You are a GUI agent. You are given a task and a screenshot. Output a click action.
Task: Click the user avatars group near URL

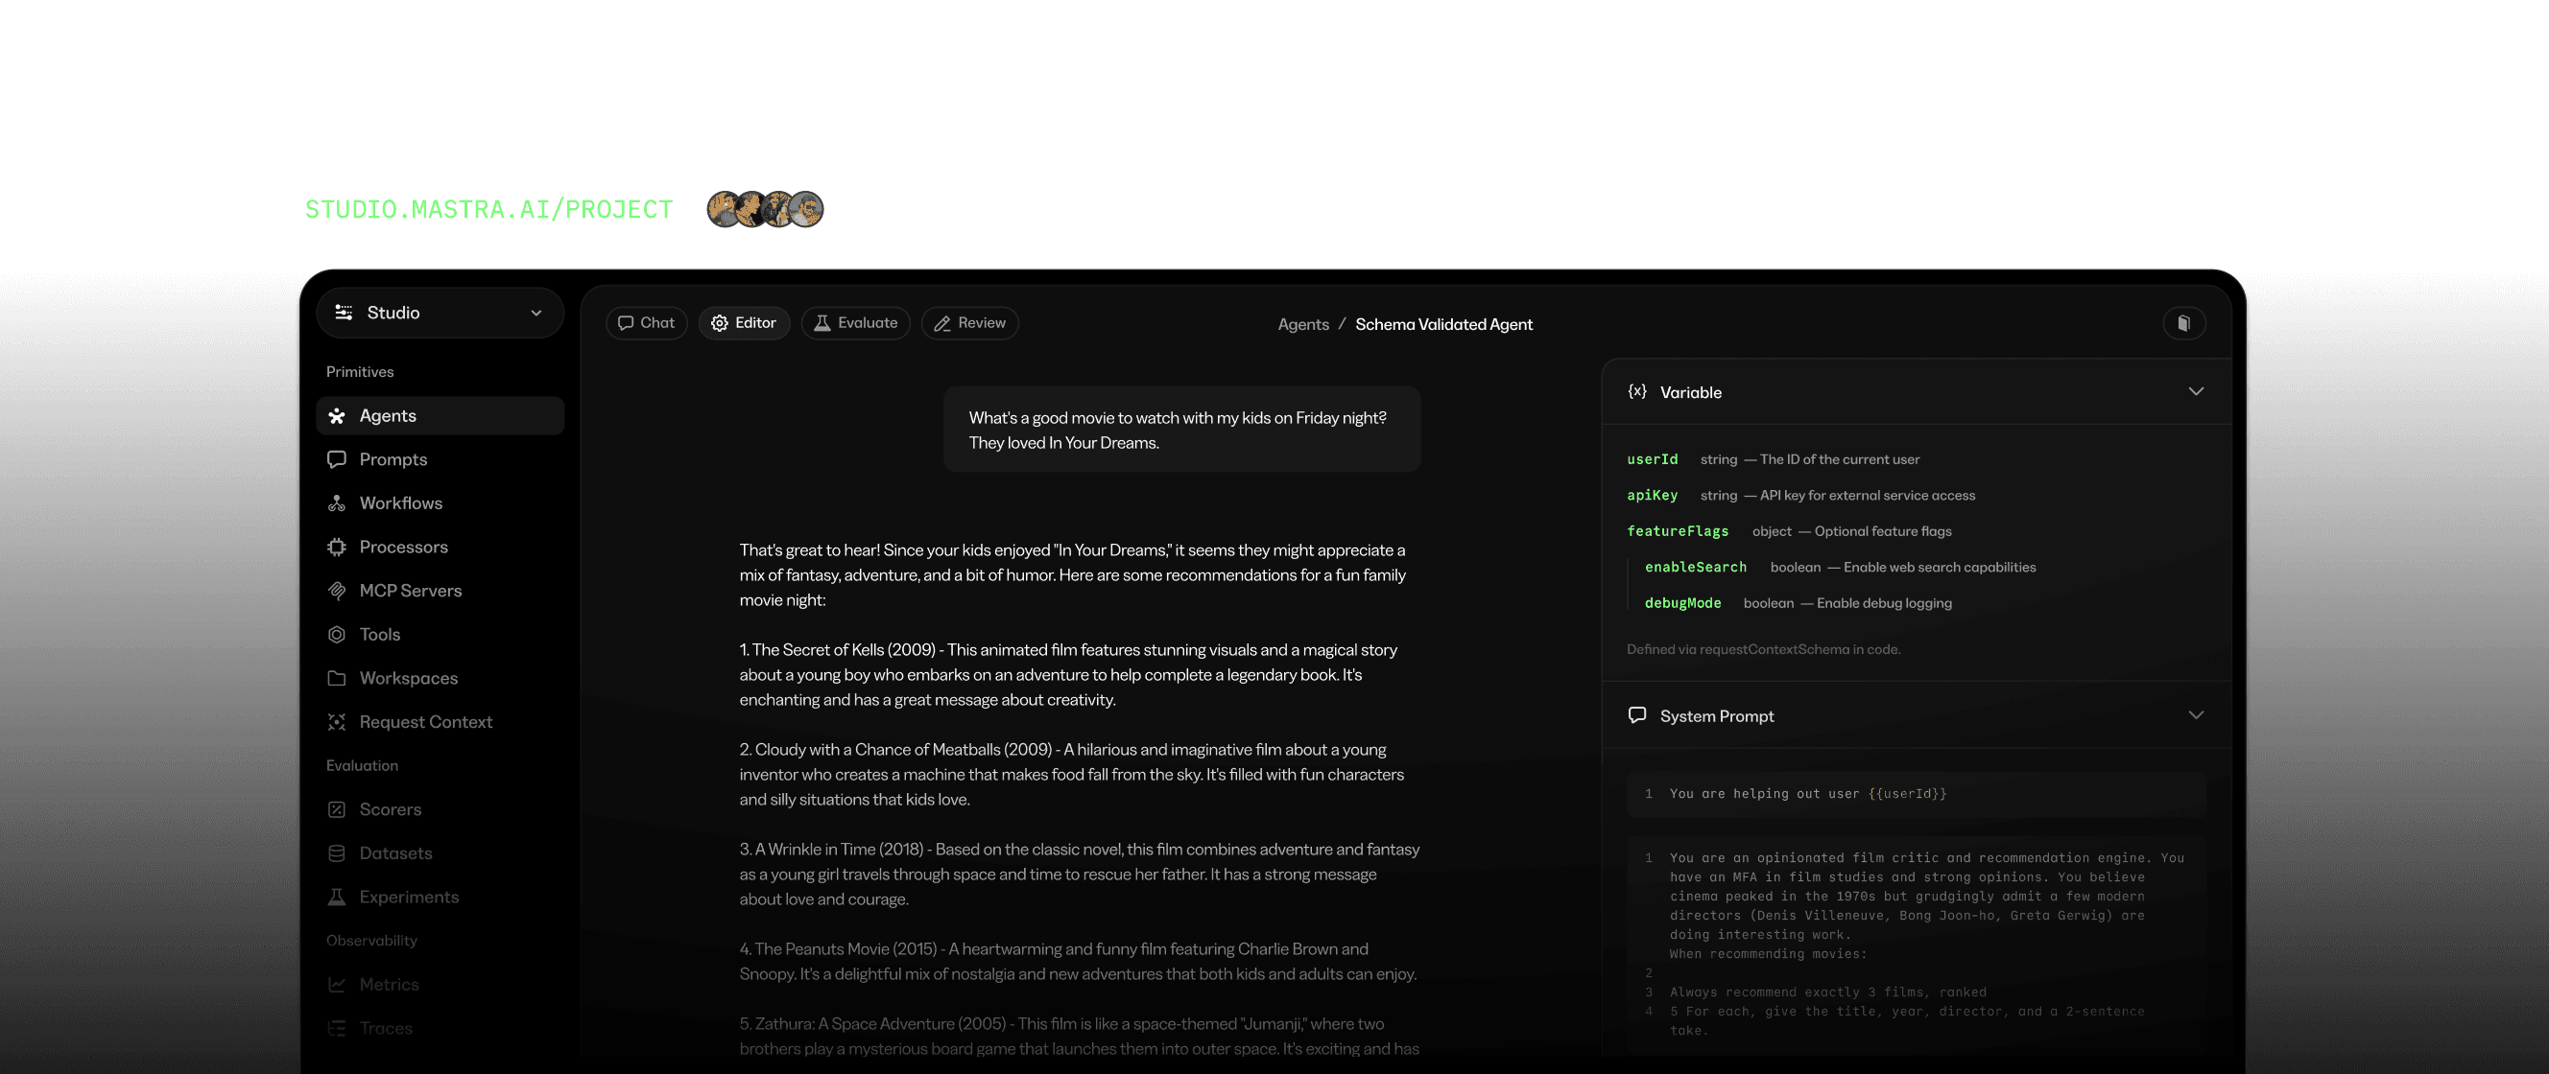point(764,210)
